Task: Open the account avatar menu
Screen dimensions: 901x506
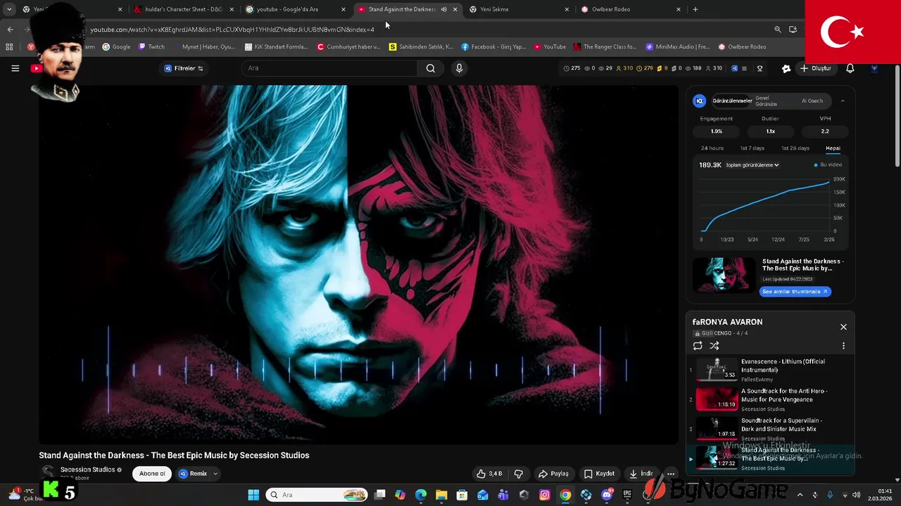Action: (875, 68)
